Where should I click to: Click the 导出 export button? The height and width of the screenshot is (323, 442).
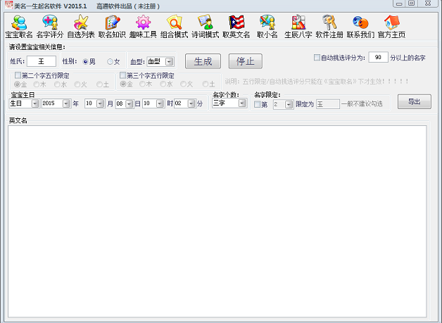[x=415, y=101]
